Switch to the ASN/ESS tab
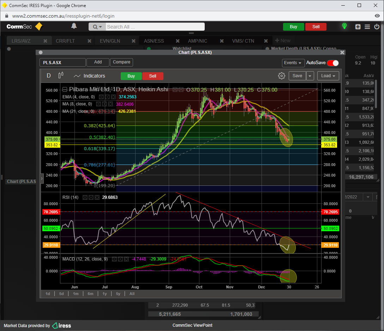384x331 pixels. click(154, 41)
